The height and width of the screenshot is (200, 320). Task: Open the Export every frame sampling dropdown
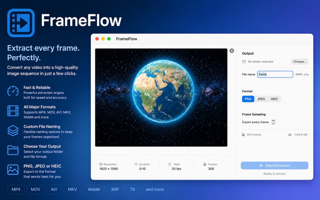[x=273, y=122]
